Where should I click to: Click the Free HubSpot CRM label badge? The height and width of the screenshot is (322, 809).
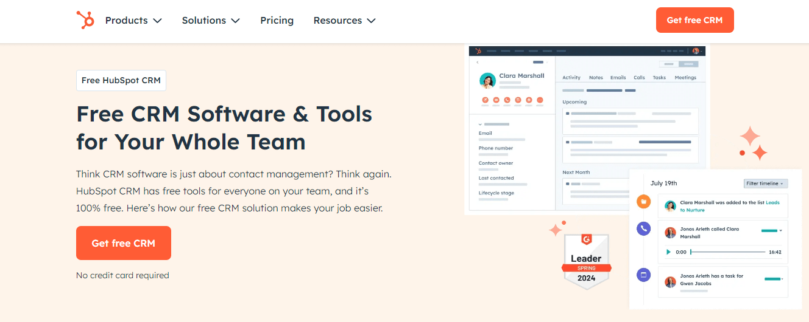tap(121, 80)
